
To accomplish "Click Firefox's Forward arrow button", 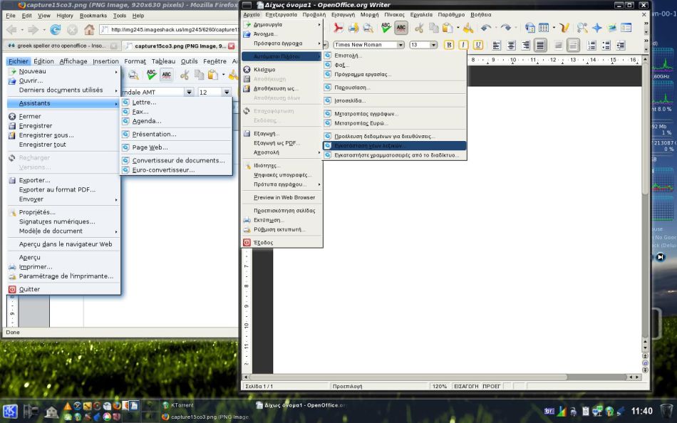I will (33, 30).
